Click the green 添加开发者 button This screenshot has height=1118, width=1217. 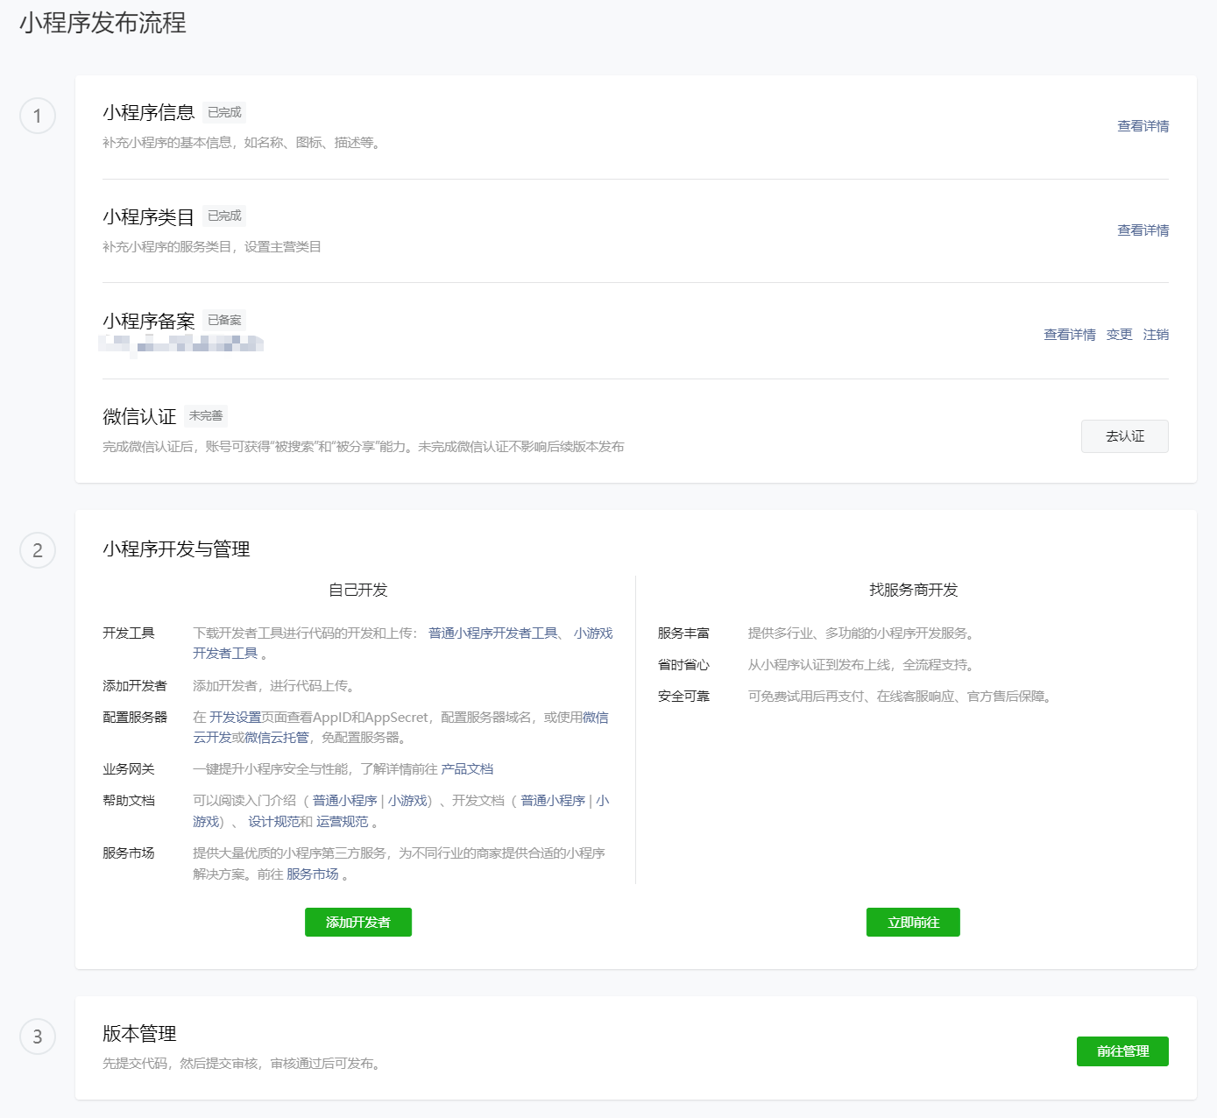pos(357,923)
